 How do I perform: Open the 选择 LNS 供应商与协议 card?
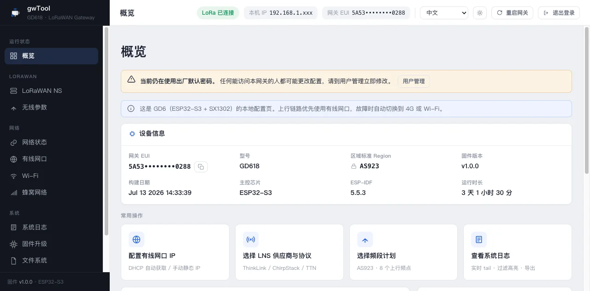[x=289, y=252]
